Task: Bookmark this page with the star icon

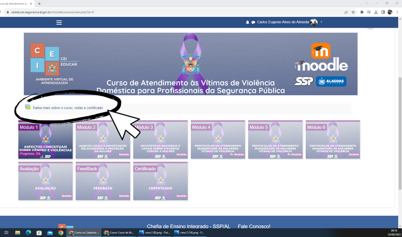Action: tap(353, 12)
